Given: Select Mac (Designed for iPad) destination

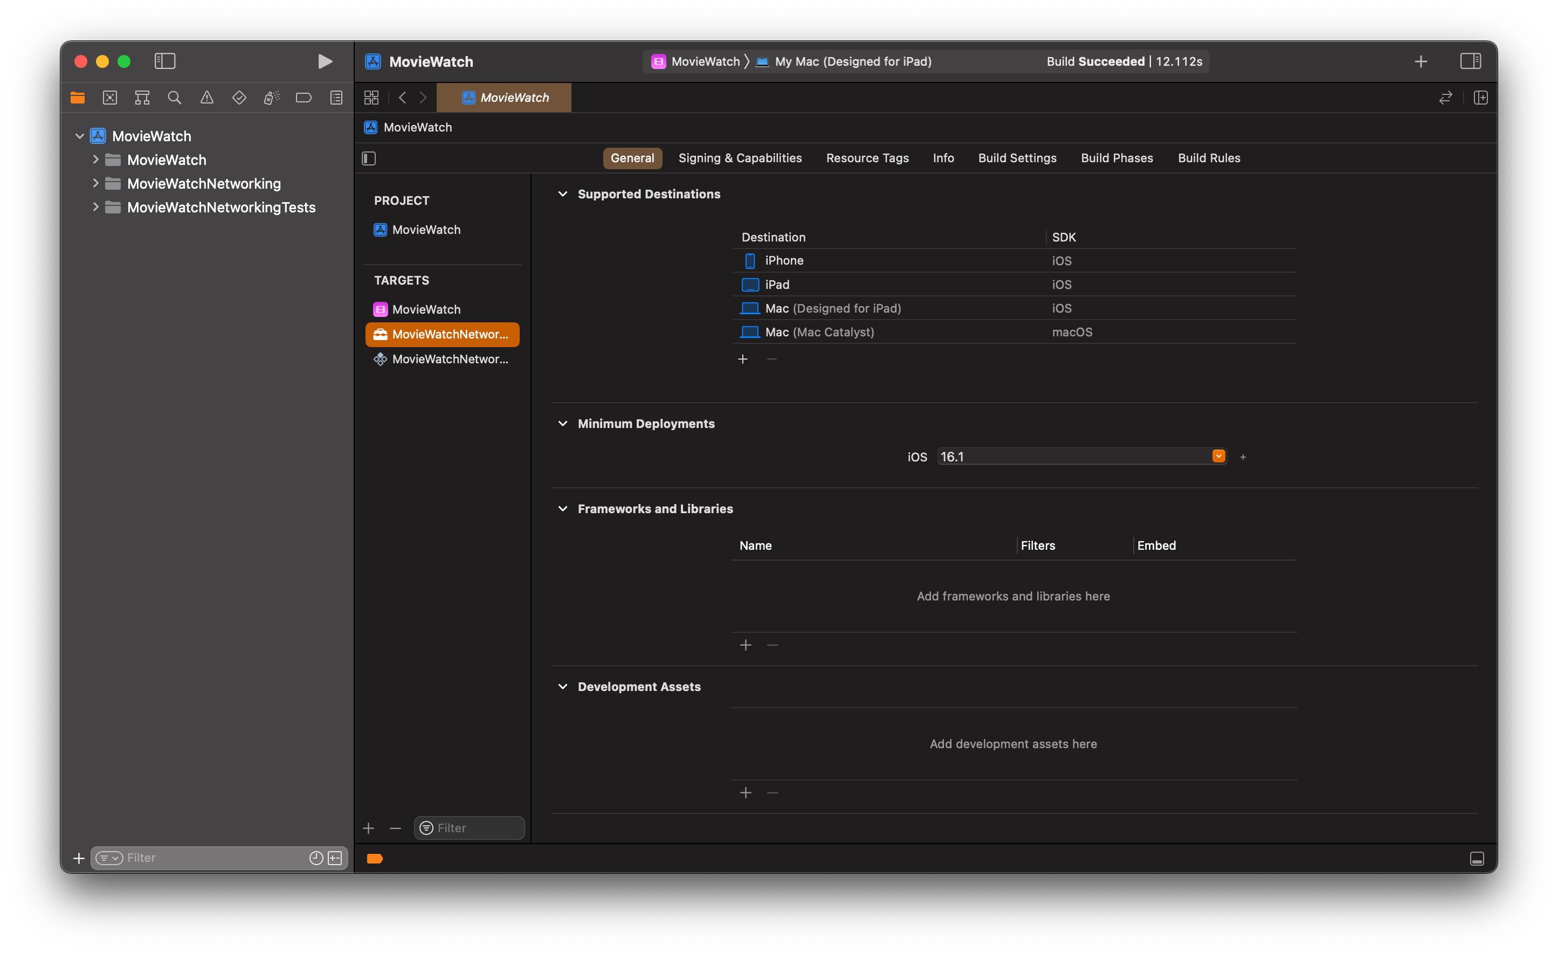Looking at the screenshot, I should click(1014, 308).
